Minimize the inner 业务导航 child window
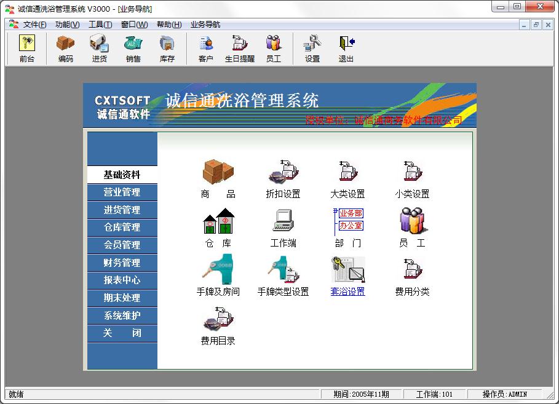The width and height of the screenshot is (559, 404). [x=524, y=25]
